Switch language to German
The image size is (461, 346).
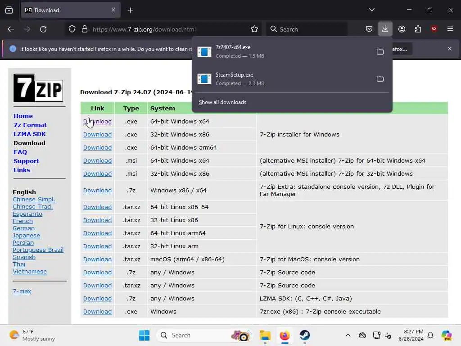pyautogui.click(x=23, y=228)
